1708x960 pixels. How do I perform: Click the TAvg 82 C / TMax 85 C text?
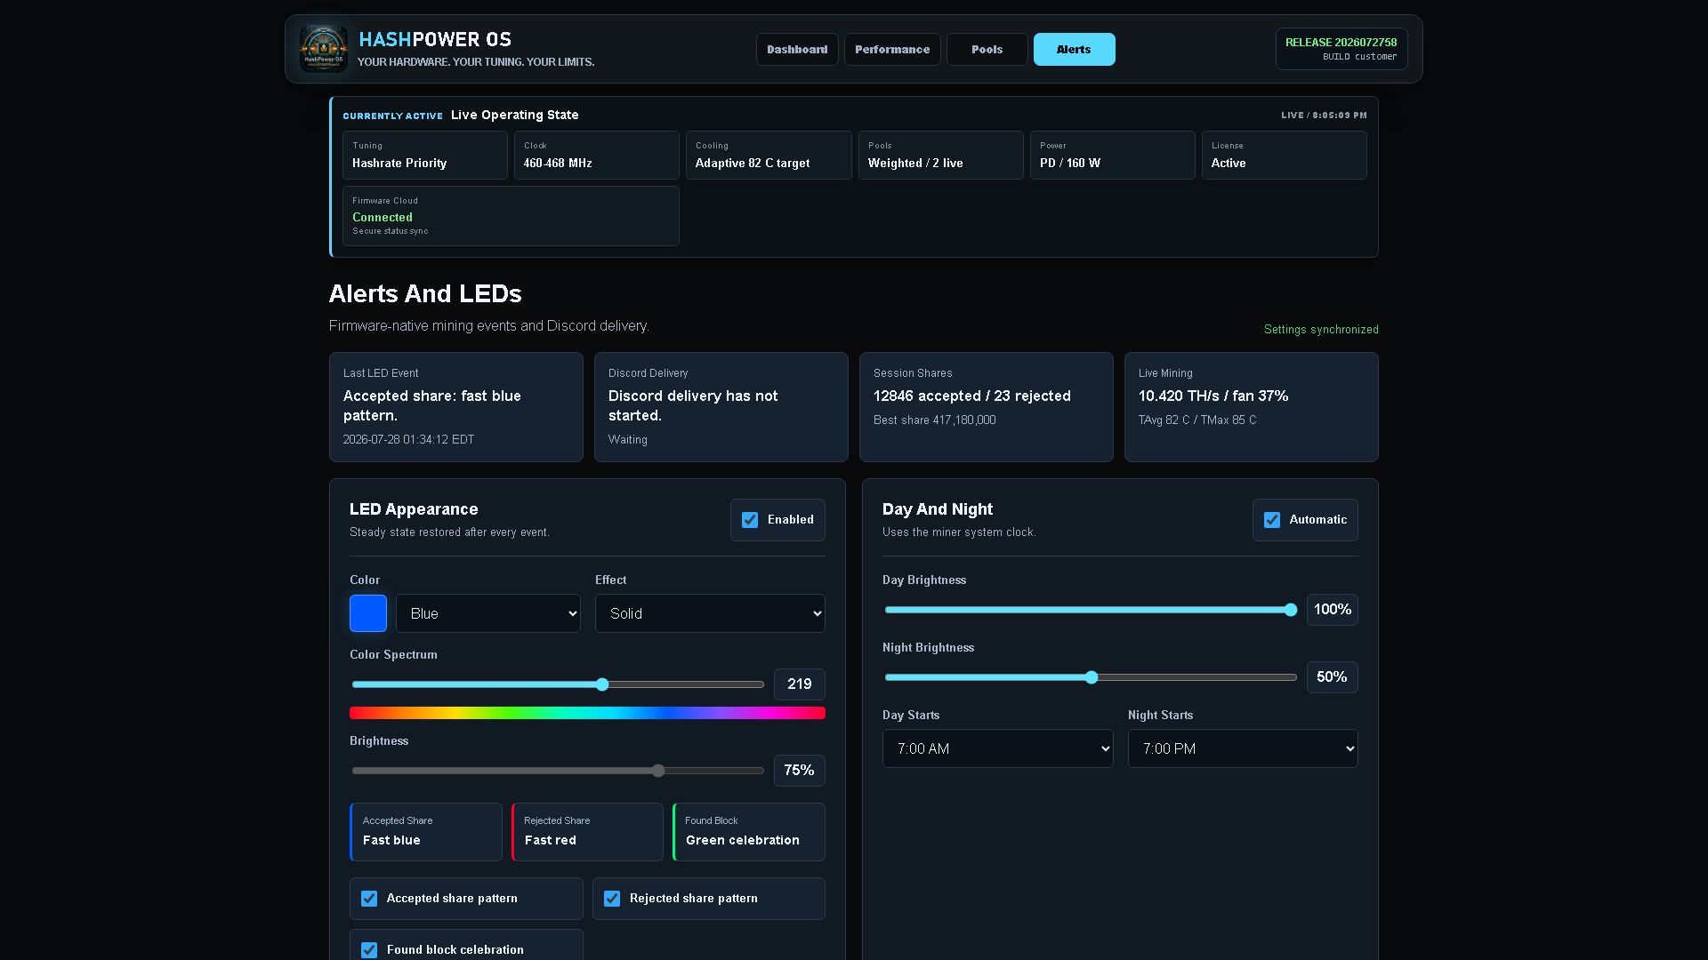[x=1197, y=420]
